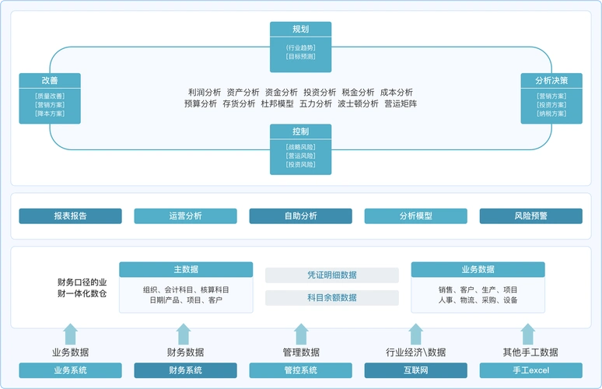Click the up arrow above 行业经济\数据
Image resolution: width=602 pixels, height=389 pixels.
pos(416,335)
